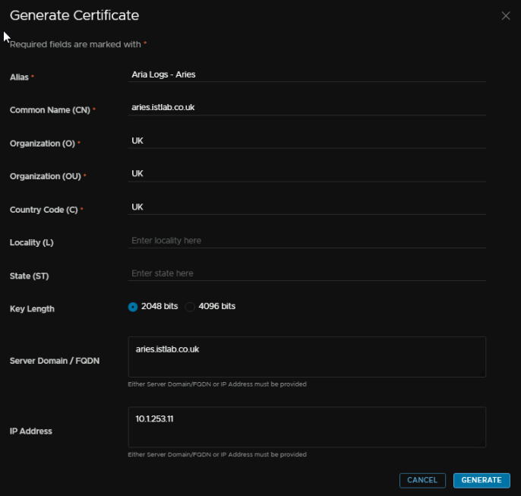The width and height of the screenshot is (521, 496).
Task: Grab the resize handle of the FQDN textarea
Action: (x=483, y=374)
